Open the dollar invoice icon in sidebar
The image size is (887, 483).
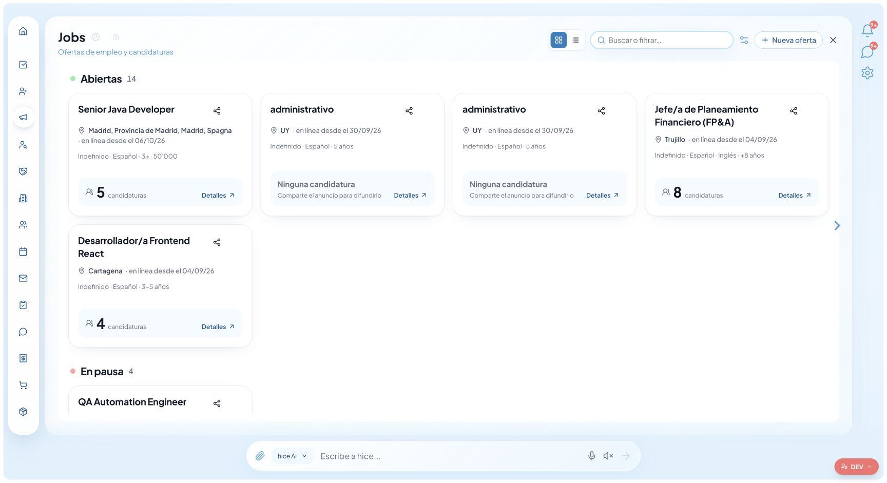click(23, 358)
